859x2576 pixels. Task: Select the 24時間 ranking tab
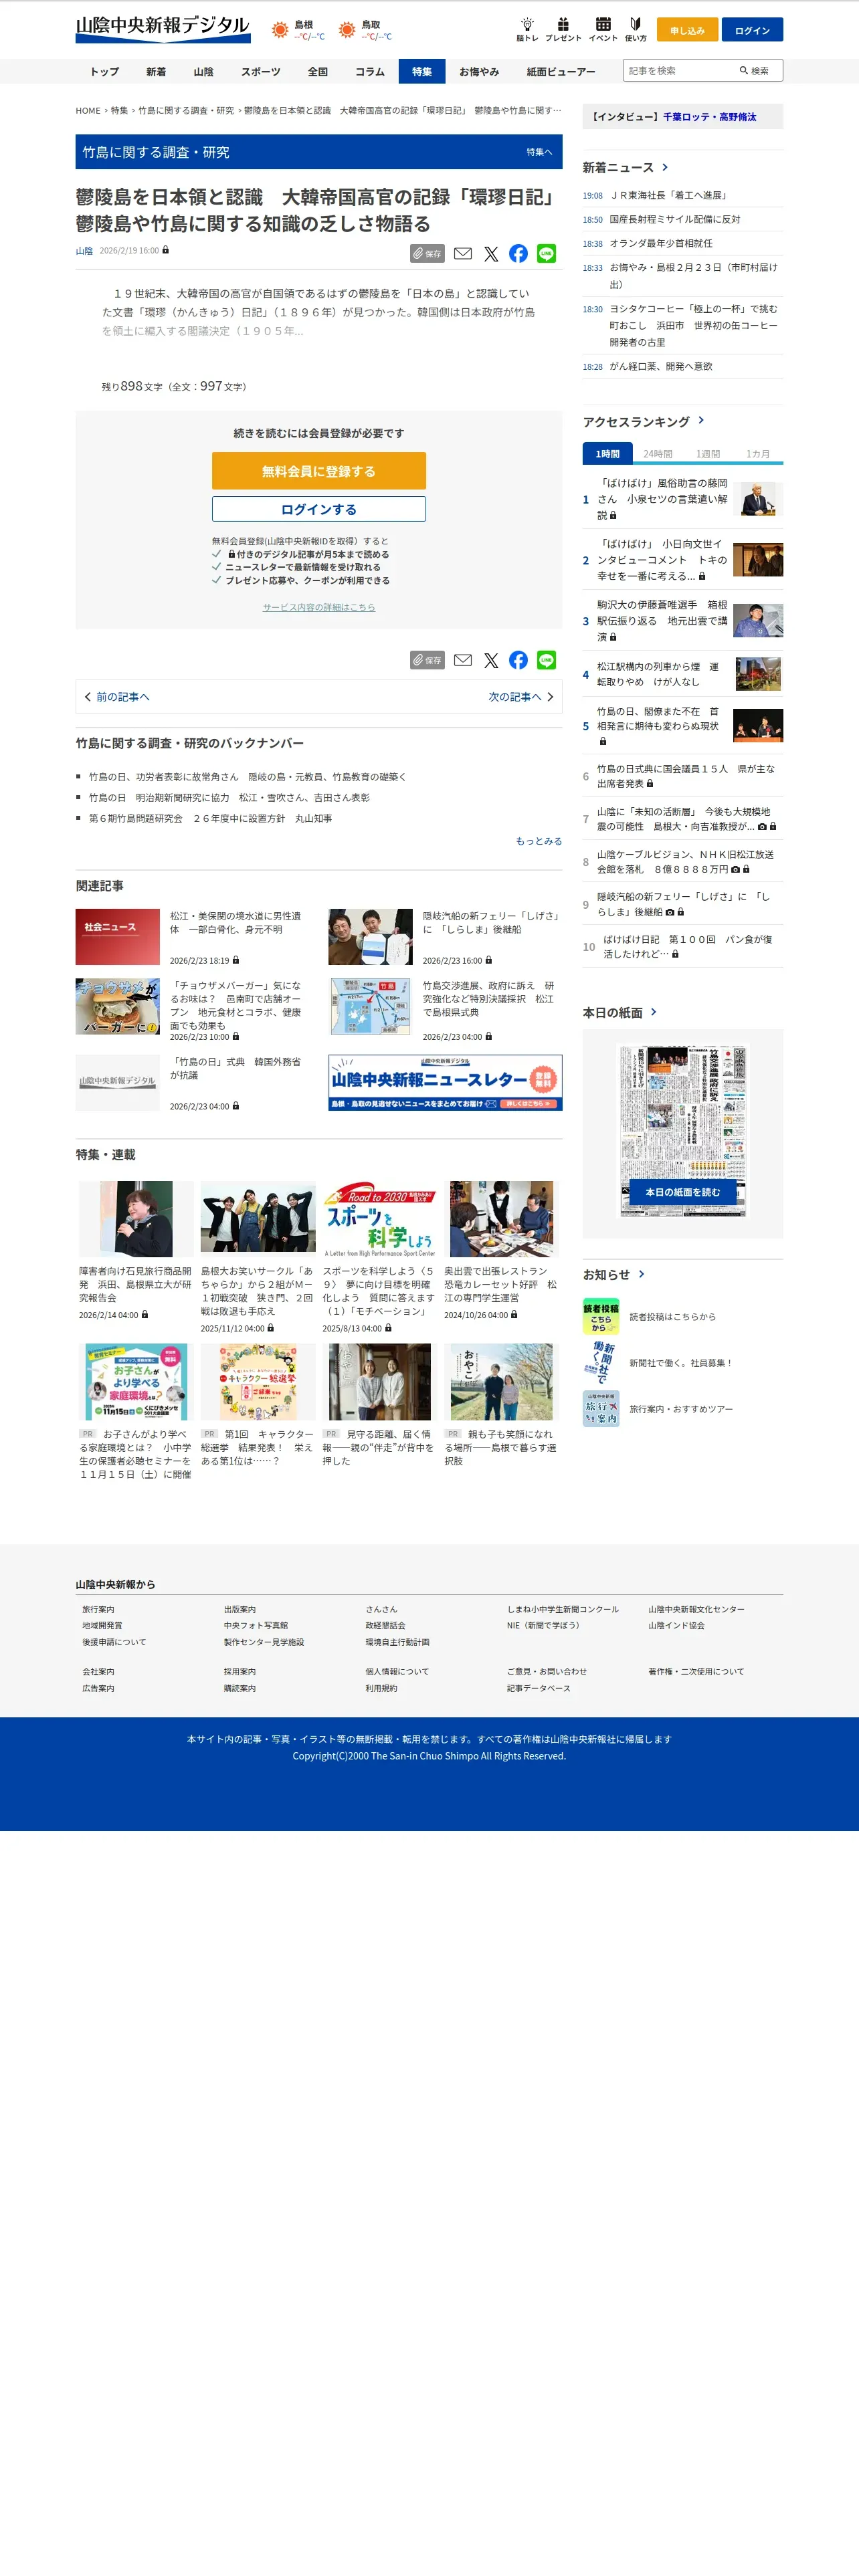pos(658,454)
